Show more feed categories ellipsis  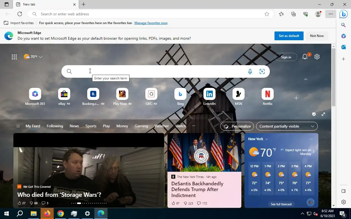[x=194, y=126]
